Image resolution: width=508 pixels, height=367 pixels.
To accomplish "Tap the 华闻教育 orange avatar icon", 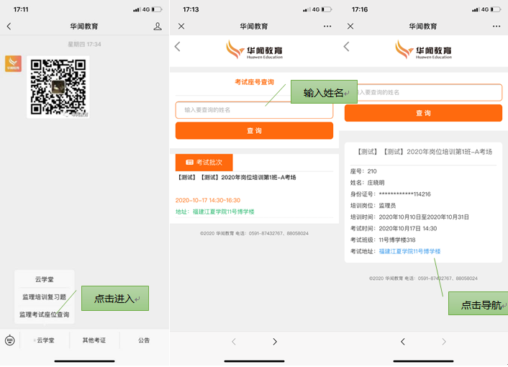I will 13,64.
